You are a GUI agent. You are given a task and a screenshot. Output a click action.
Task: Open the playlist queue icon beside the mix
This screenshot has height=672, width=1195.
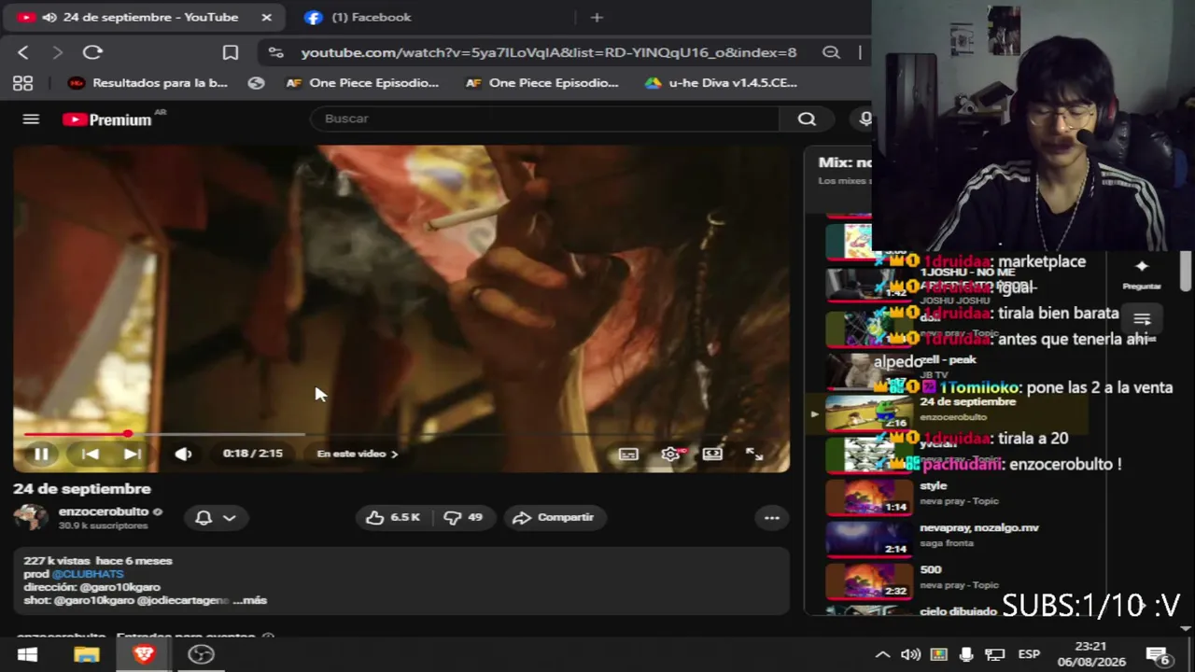[1142, 319]
